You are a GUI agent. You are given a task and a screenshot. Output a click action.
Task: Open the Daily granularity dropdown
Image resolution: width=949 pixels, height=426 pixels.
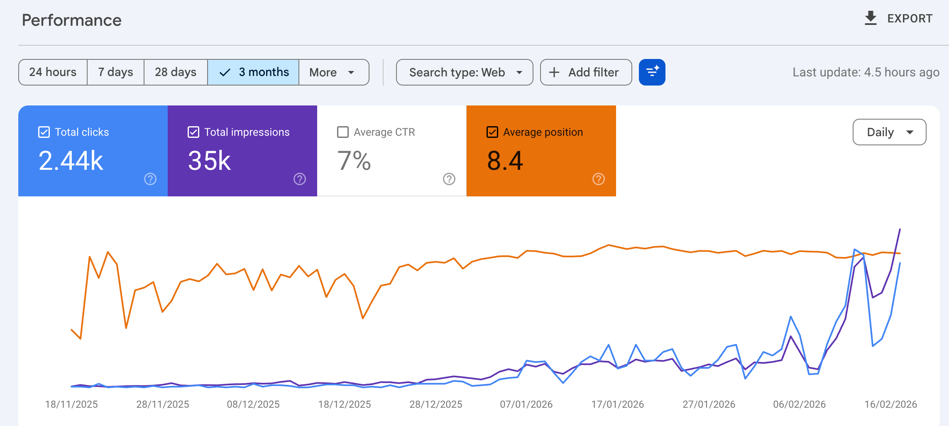click(x=889, y=132)
